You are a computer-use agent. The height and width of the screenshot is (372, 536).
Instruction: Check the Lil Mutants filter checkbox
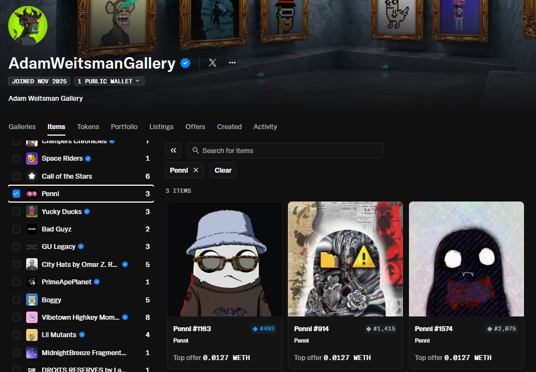point(16,335)
